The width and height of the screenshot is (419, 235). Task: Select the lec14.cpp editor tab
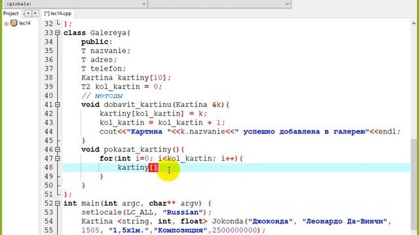click(58, 13)
